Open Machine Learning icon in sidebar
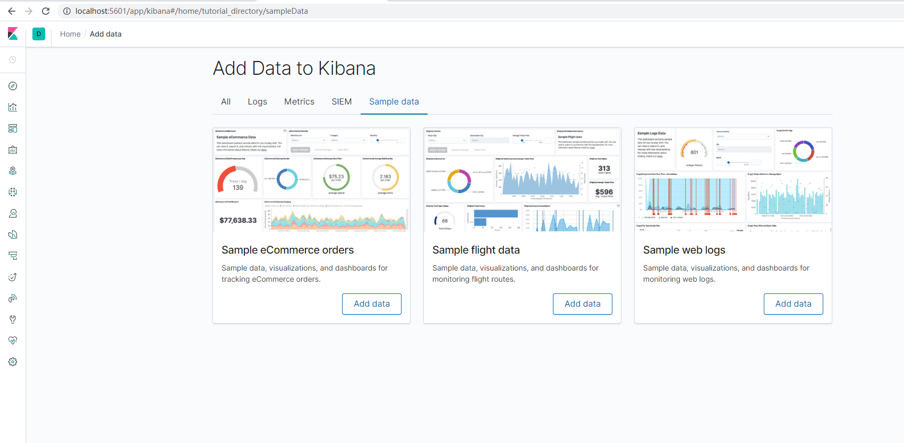This screenshot has width=904, height=443. click(x=13, y=192)
